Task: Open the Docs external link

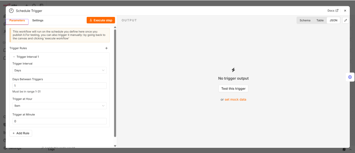Action: tap(333, 11)
